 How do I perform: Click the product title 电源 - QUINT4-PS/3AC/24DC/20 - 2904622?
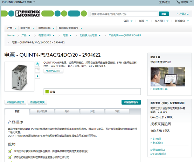53,55
